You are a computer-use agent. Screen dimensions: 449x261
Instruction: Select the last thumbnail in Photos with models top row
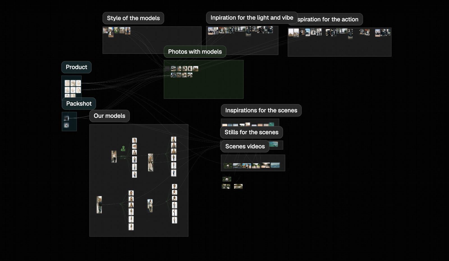coord(196,68)
